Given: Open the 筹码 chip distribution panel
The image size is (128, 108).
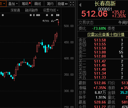Looking at the screenshot, I should [x=25, y=4].
